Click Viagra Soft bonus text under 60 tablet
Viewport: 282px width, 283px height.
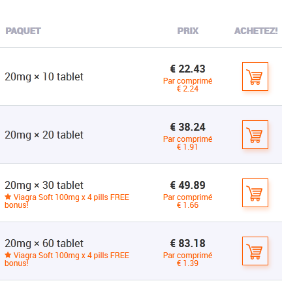(67, 259)
